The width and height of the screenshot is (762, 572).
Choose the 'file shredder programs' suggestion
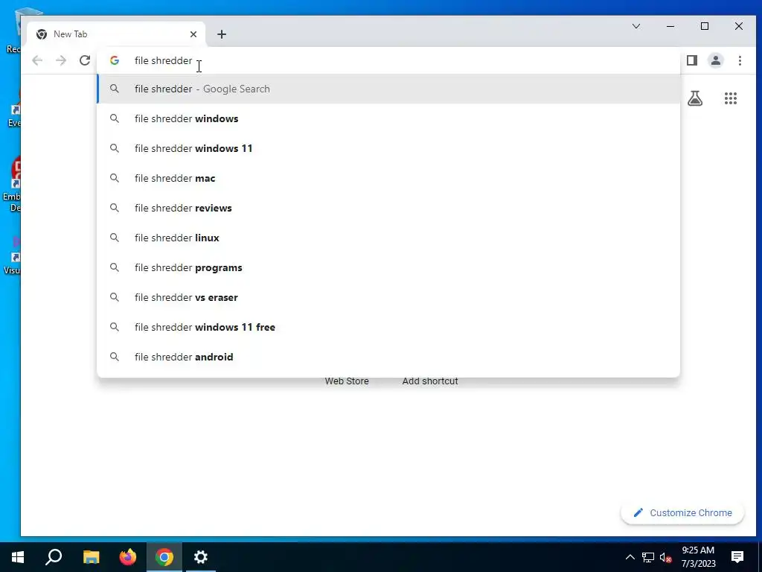388,267
